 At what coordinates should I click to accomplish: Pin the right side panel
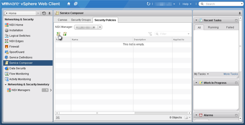(240, 13)
